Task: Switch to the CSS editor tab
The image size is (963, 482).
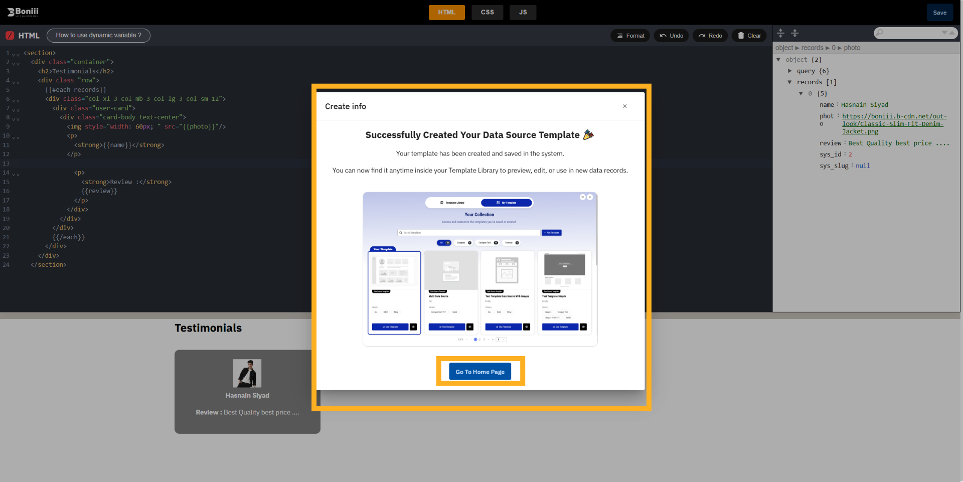Action: (488, 13)
